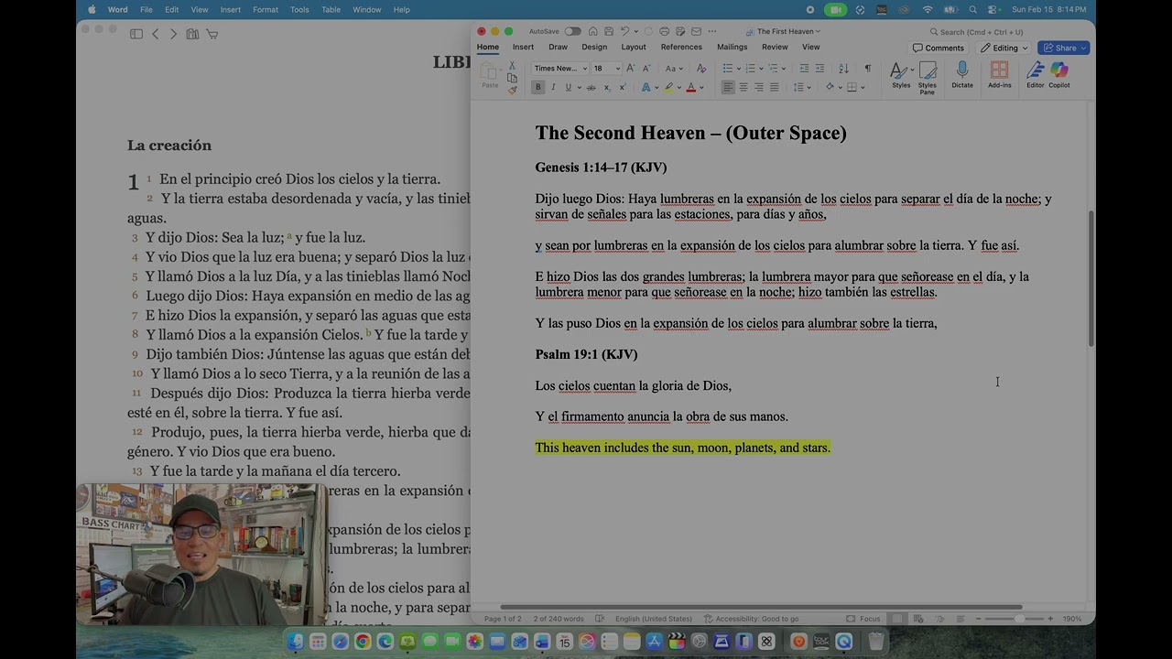Open Add-ins
The width and height of the screenshot is (1172, 659).
(1000, 75)
